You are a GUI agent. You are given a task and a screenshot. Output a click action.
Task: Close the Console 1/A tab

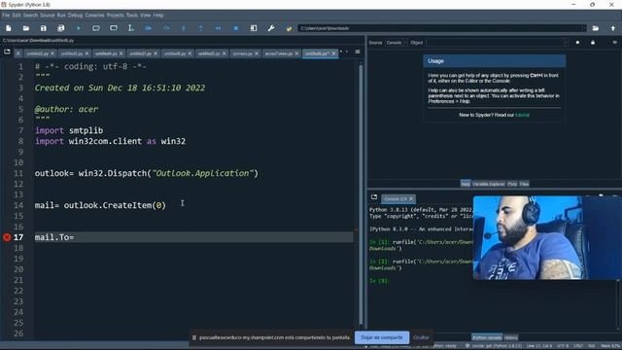[x=411, y=198]
